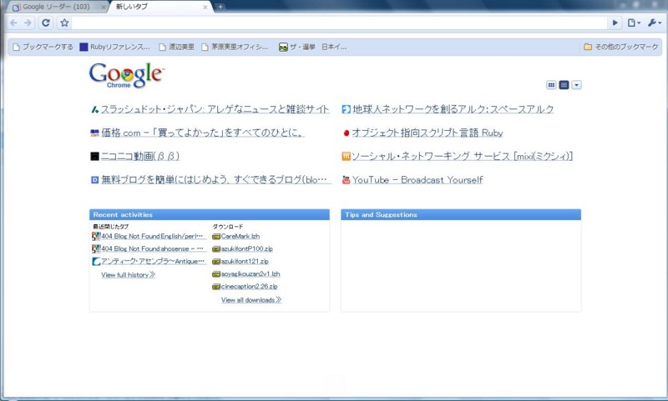Reopen 404 Blog Not Found ahosense tab
The width and height of the screenshot is (668, 401).
[153, 248]
